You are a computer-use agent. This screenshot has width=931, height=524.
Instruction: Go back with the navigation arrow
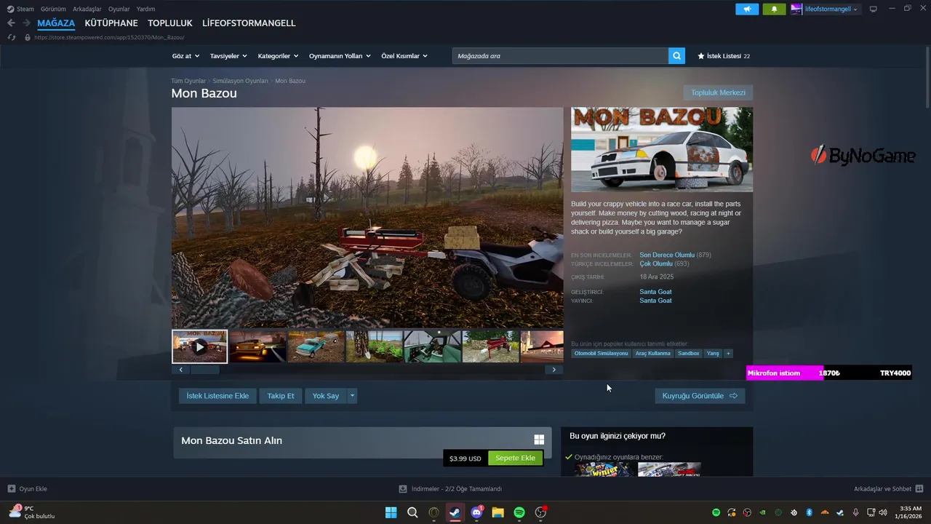click(x=11, y=23)
